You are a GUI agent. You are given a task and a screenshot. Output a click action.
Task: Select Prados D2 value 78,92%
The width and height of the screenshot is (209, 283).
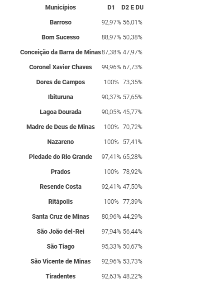(x=133, y=172)
